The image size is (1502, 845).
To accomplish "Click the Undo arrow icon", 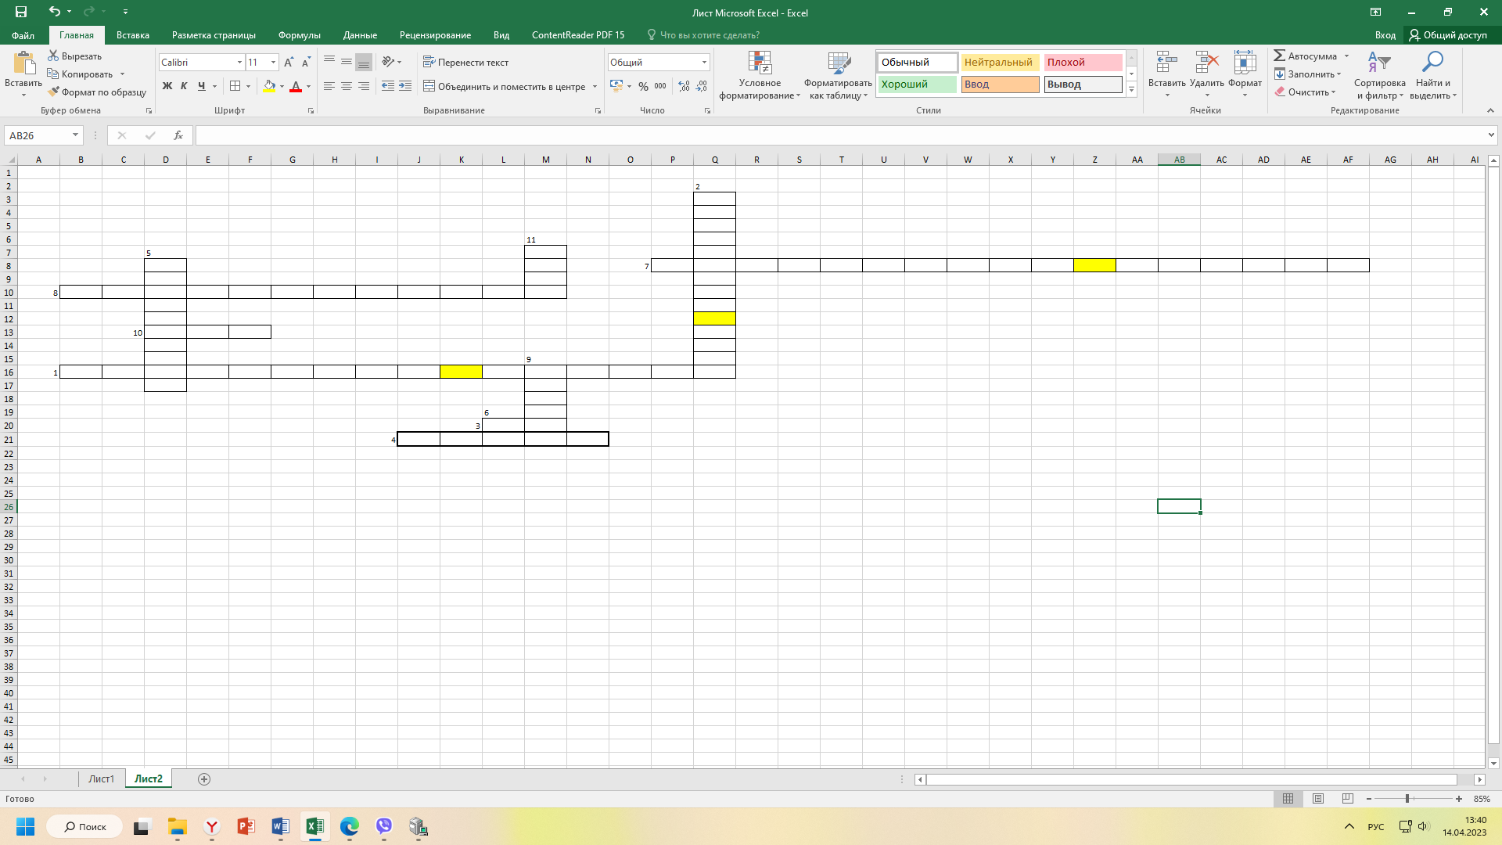I will (54, 12).
